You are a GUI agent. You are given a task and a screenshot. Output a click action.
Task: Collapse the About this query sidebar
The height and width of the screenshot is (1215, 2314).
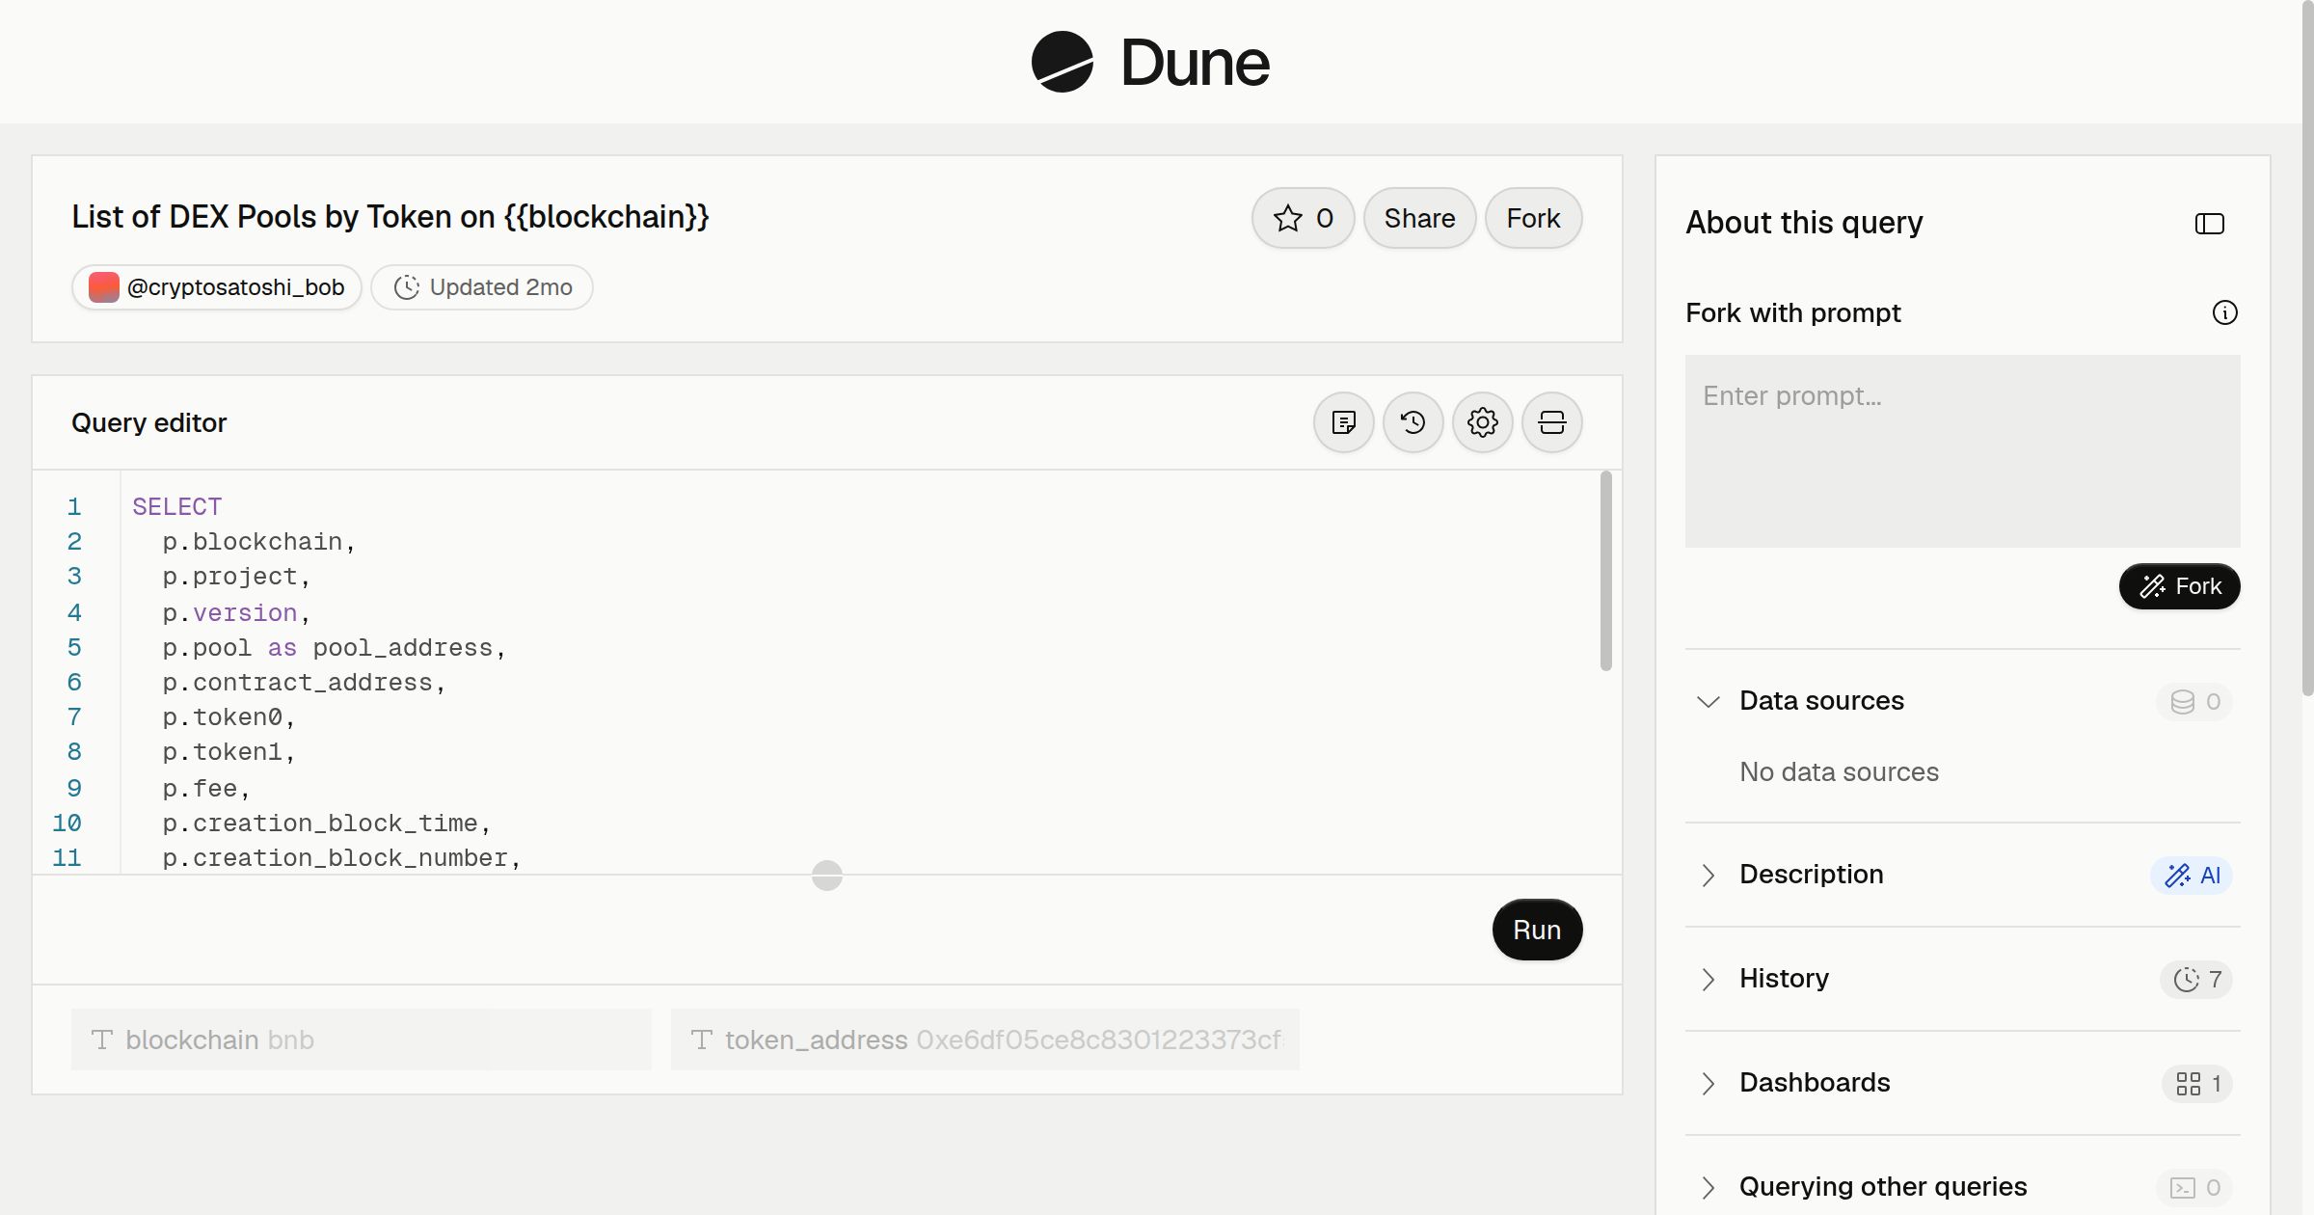coord(2210,224)
